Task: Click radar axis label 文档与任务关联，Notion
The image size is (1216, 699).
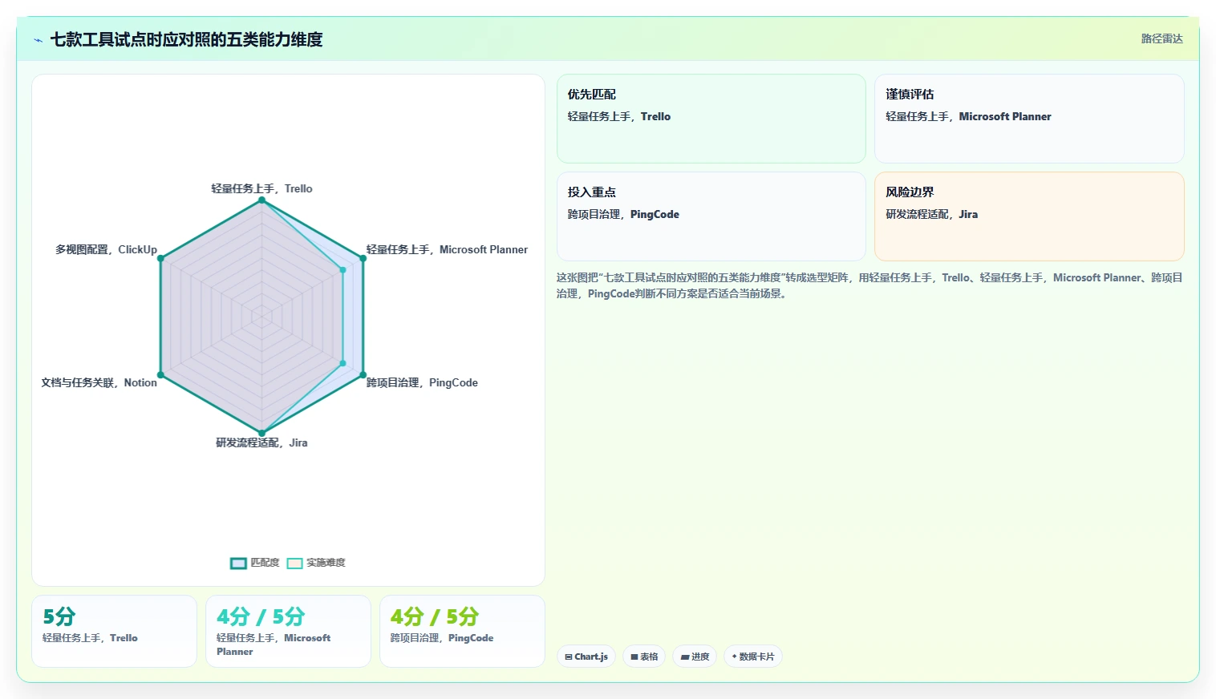Action: tap(99, 382)
